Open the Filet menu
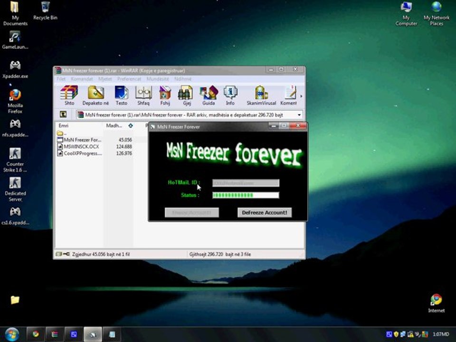 61,79
